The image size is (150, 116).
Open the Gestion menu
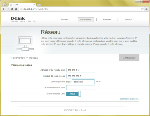[128, 20]
